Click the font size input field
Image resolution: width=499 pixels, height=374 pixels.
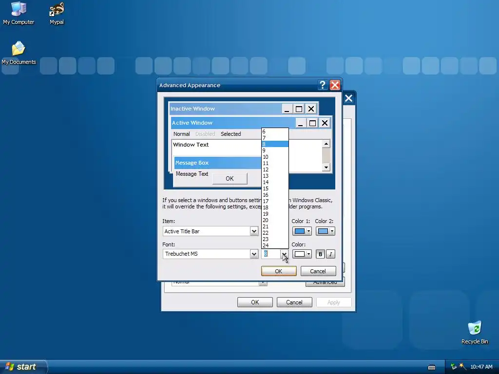271,254
